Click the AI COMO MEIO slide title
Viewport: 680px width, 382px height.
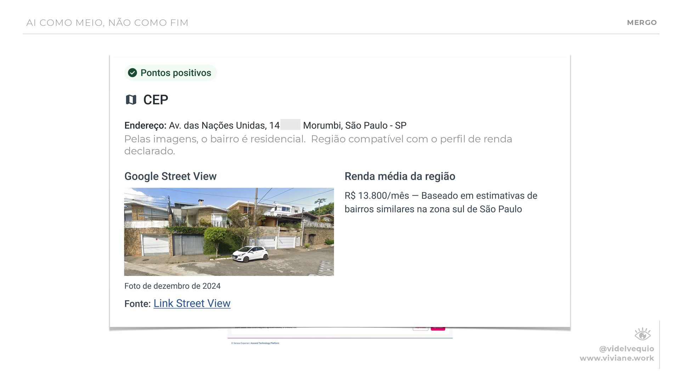(x=107, y=23)
